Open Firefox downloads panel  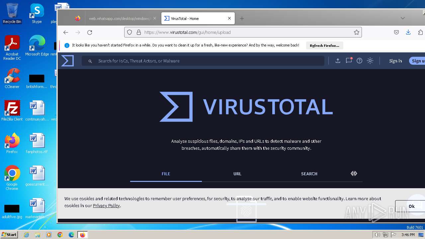click(x=408, y=32)
